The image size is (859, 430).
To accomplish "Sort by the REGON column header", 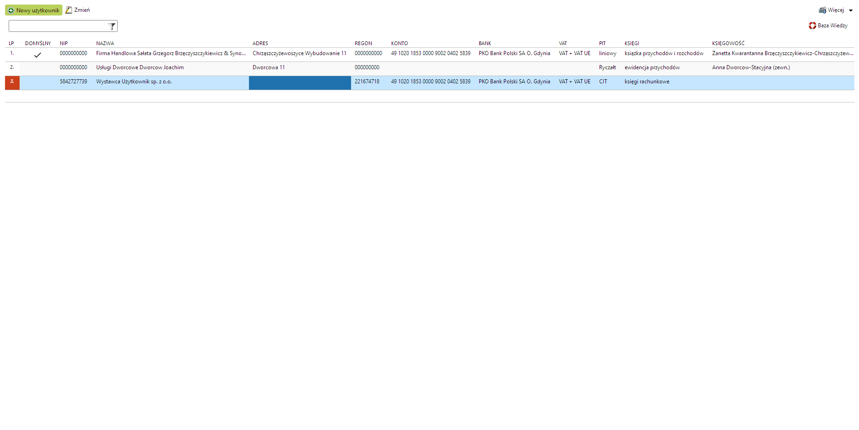I will [363, 43].
